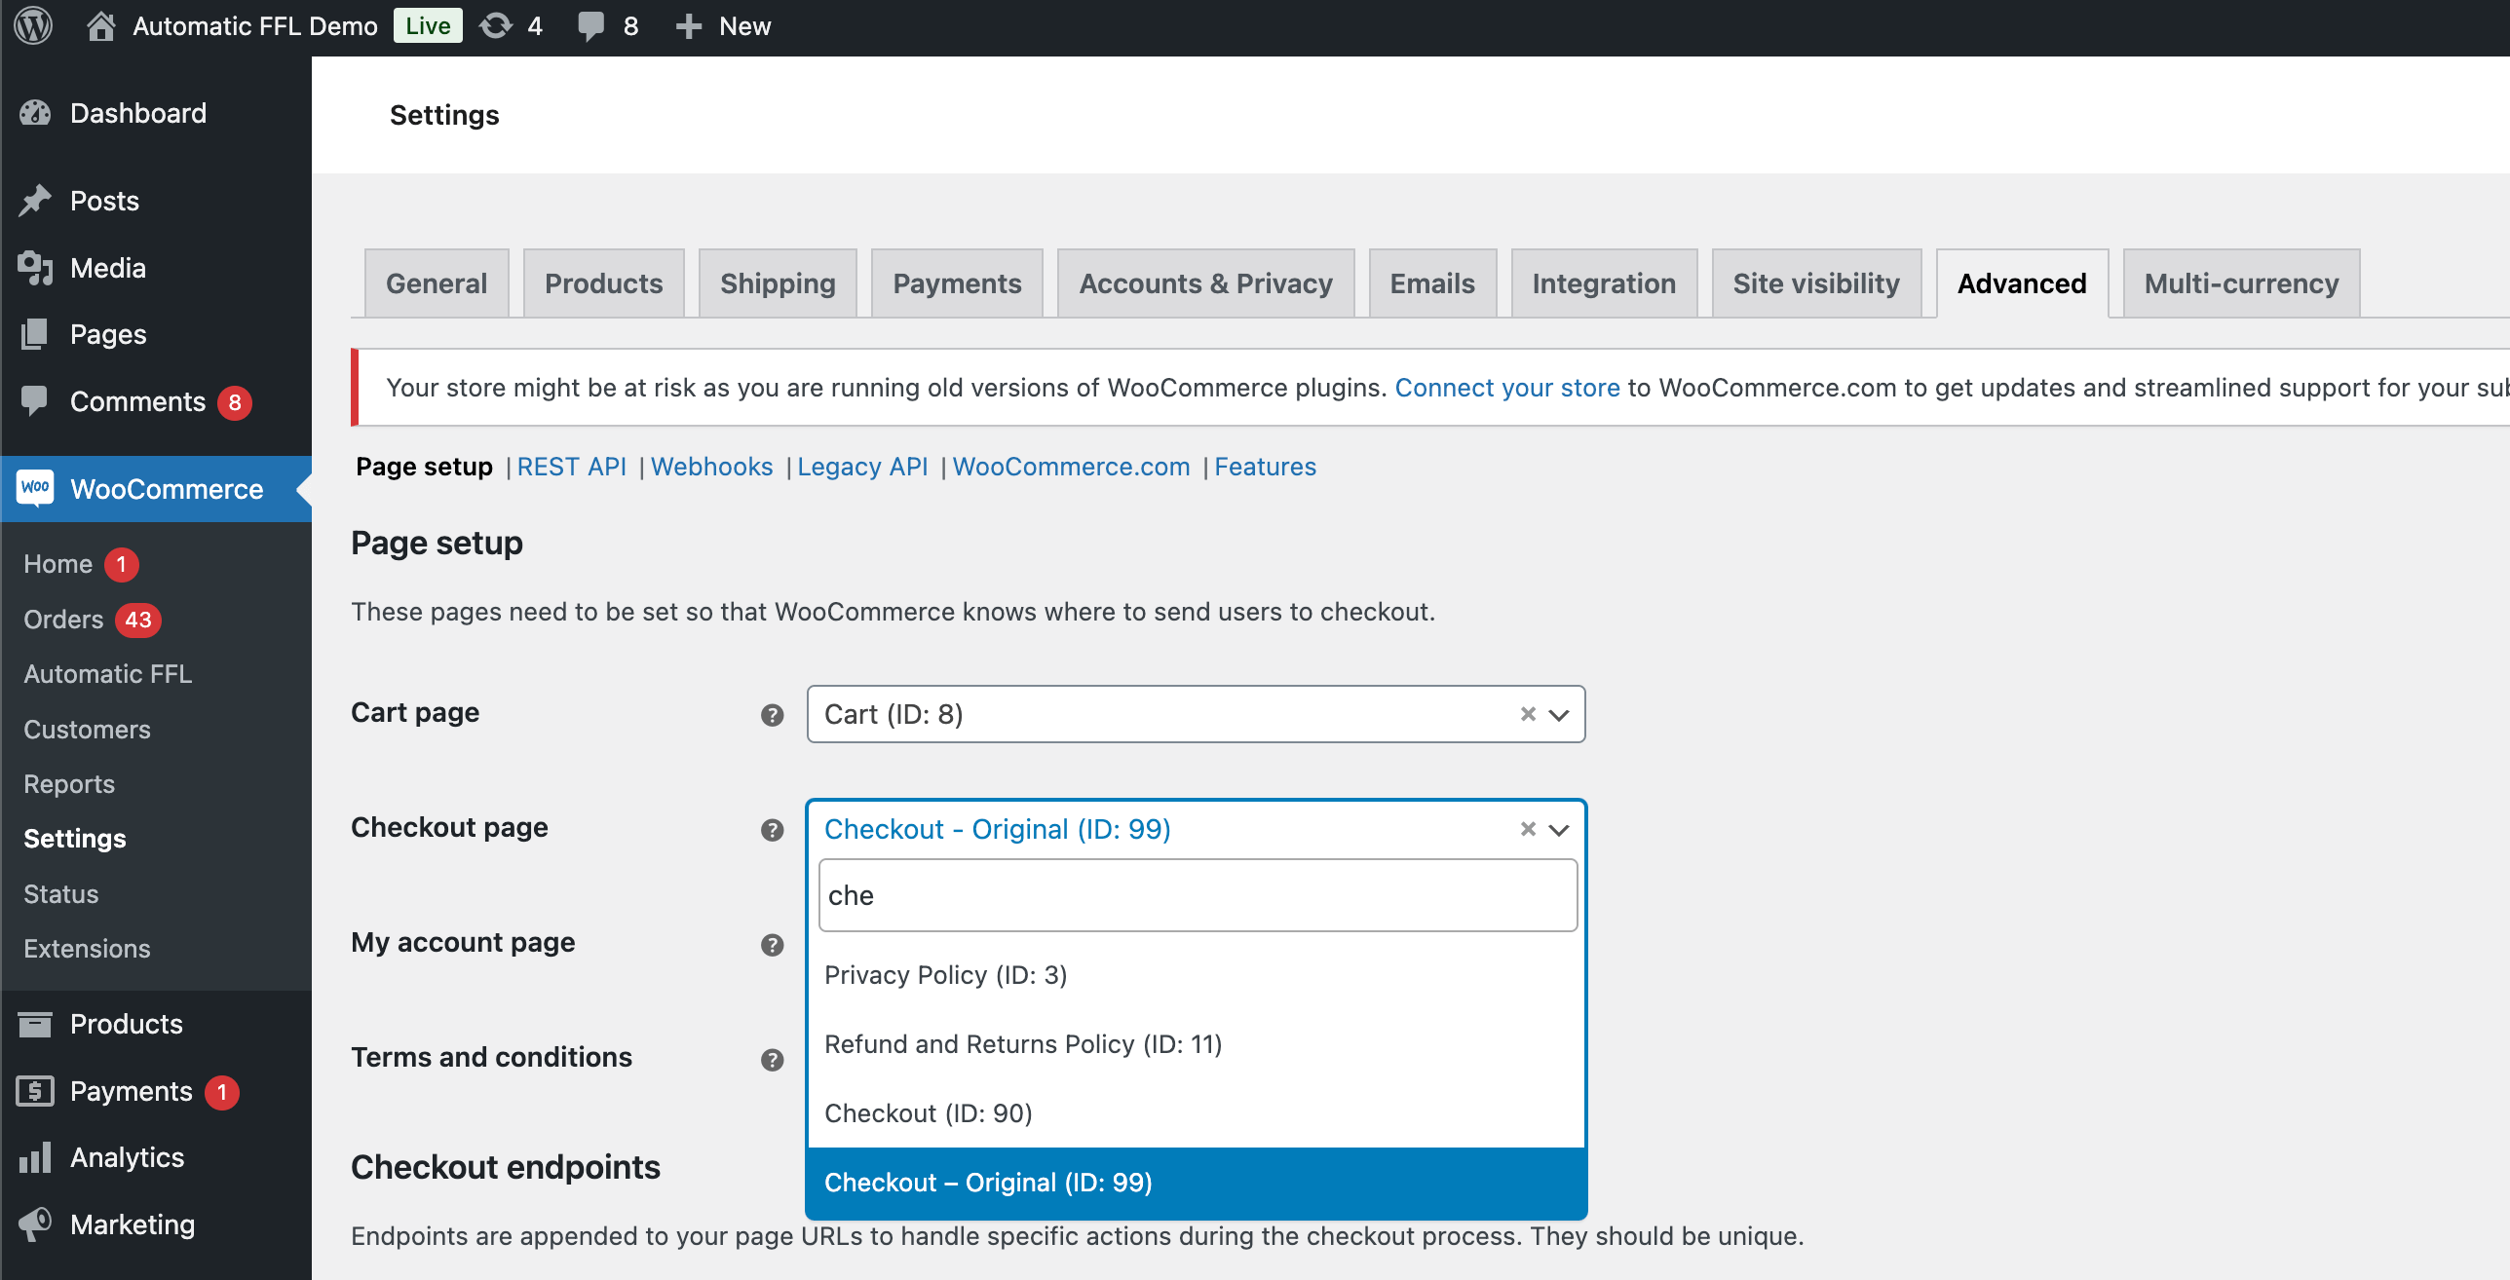Clear the Cart page selection with X
Screen dimensions: 2510x1280
1528,714
